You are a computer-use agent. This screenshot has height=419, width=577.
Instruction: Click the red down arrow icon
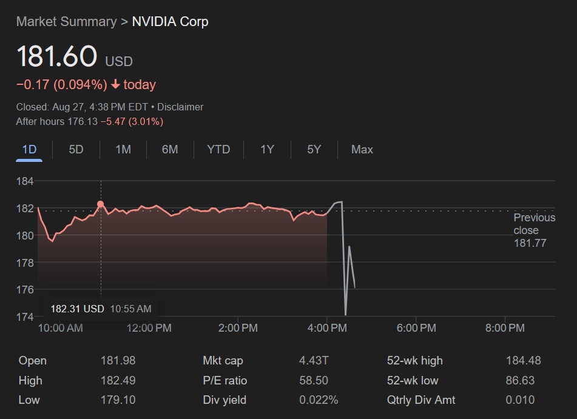point(115,84)
